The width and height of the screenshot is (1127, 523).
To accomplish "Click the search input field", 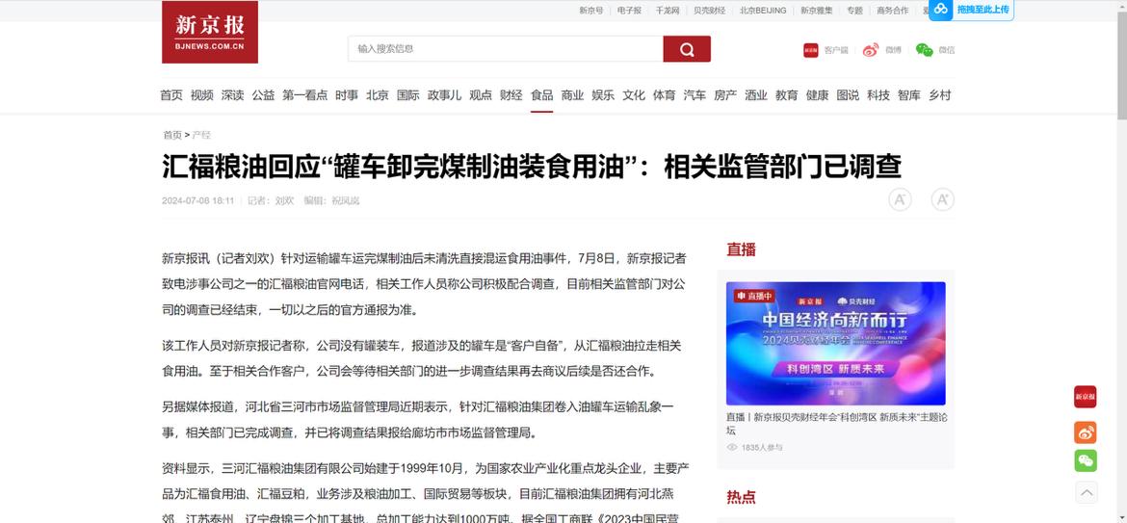I will tap(506, 49).
